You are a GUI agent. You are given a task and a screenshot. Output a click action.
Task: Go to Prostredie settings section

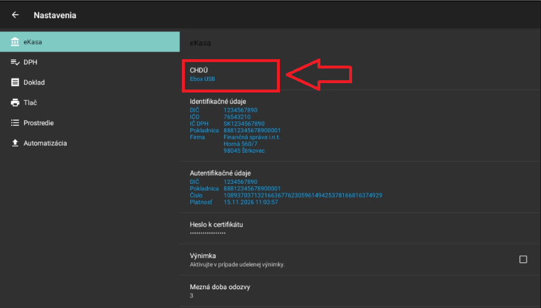tap(39, 123)
